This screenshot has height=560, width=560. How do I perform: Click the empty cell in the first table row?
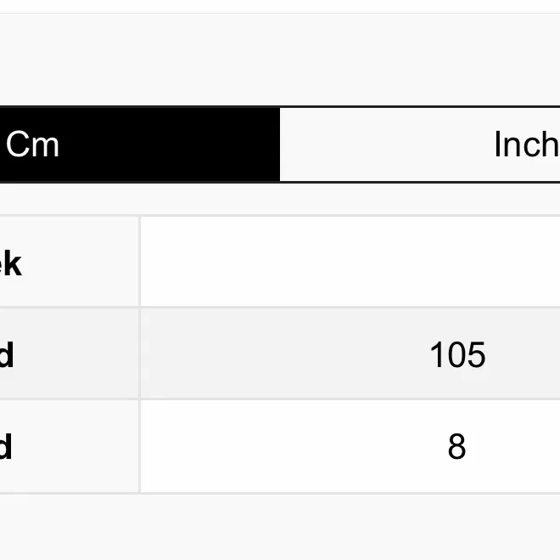(x=350, y=262)
